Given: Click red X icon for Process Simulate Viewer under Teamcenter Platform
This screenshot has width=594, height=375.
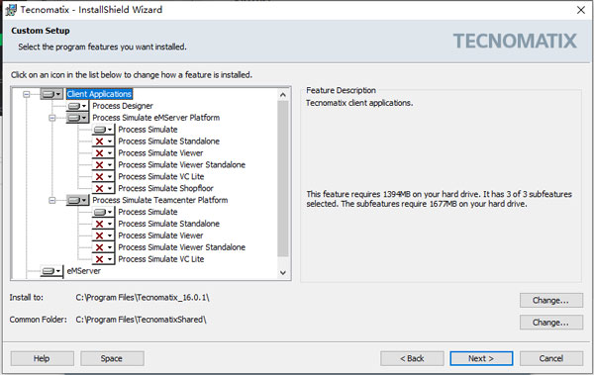Looking at the screenshot, I should [103, 235].
